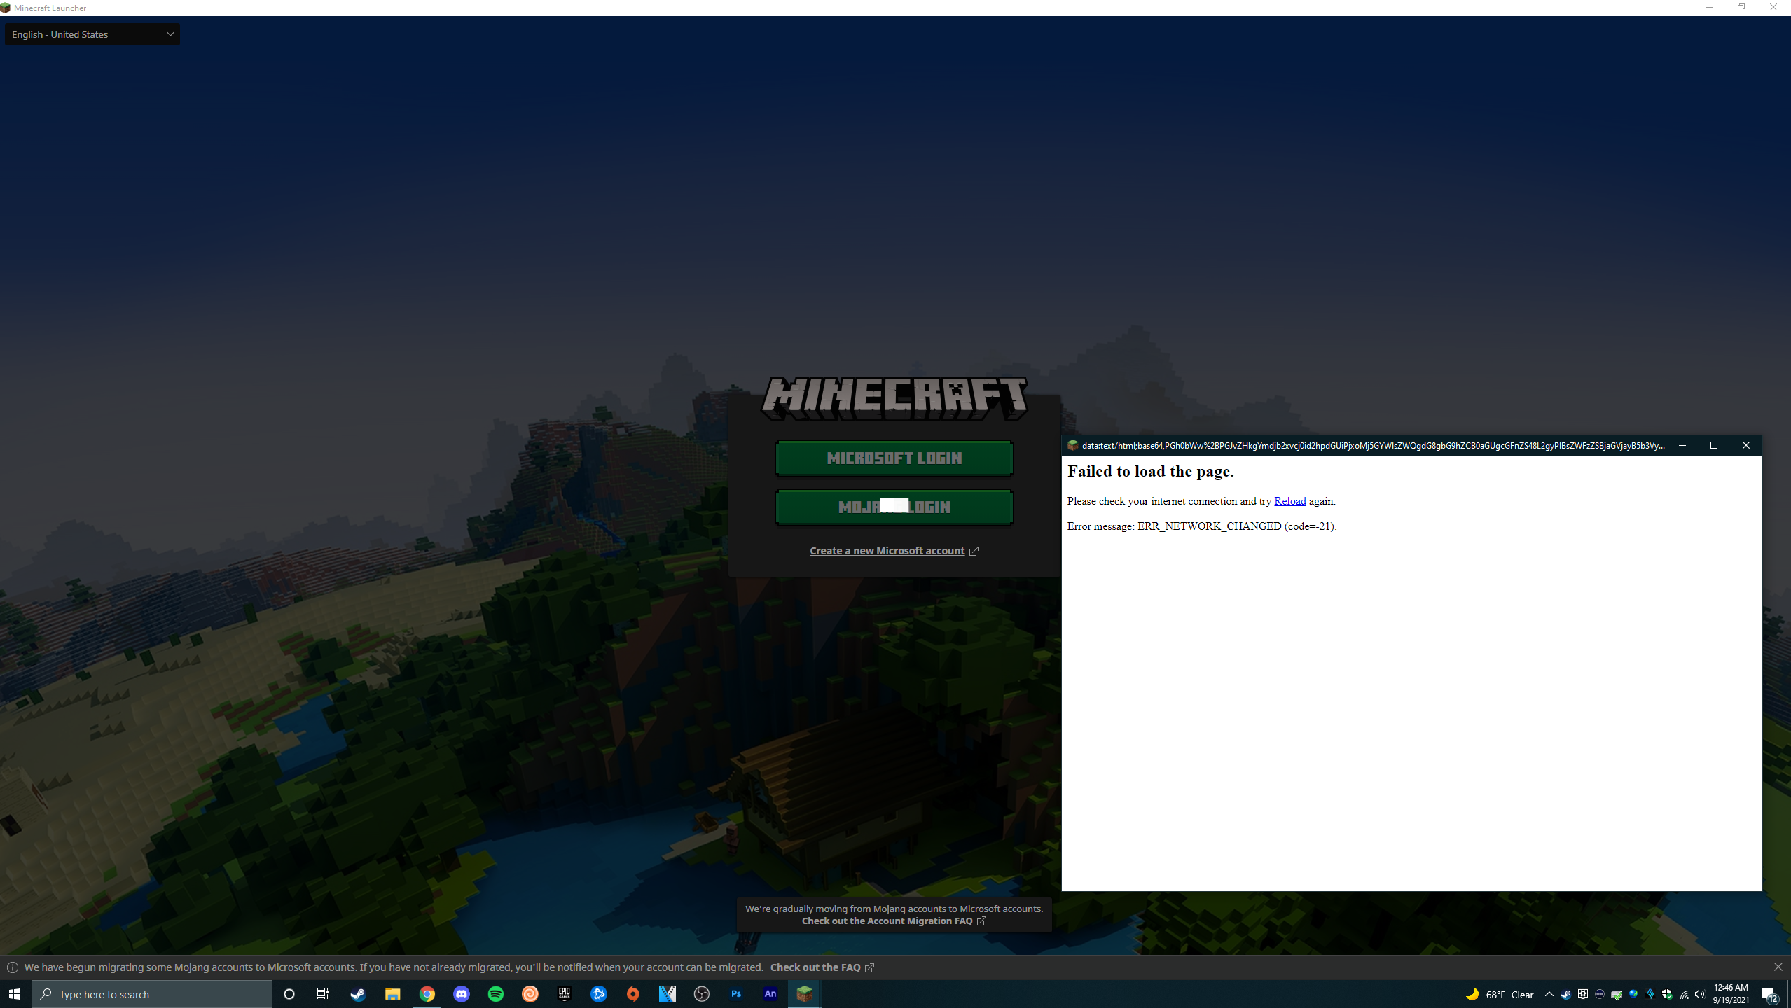Open OBS Studio from taskbar
1791x1008 pixels.
[701, 994]
